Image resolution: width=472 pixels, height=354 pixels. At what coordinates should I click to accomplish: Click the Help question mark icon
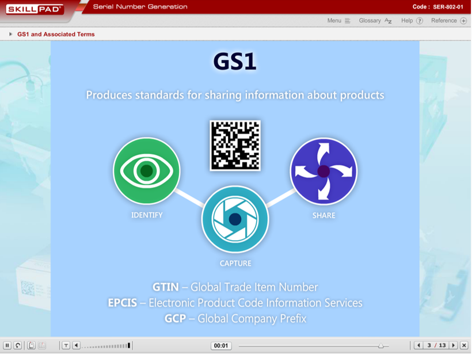[419, 21]
